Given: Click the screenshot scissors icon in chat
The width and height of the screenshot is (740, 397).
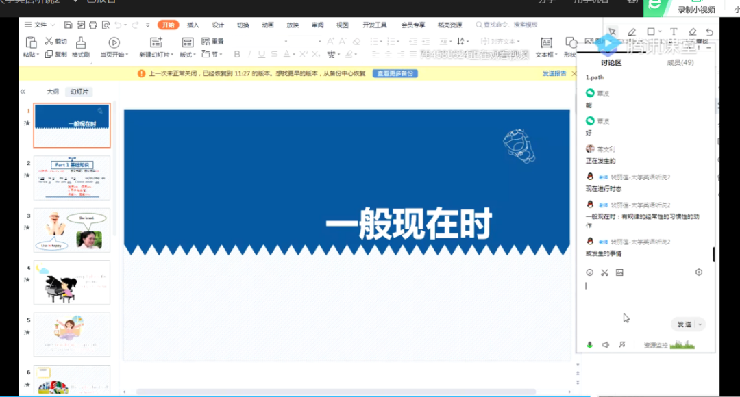Looking at the screenshot, I should (x=604, y=272).
